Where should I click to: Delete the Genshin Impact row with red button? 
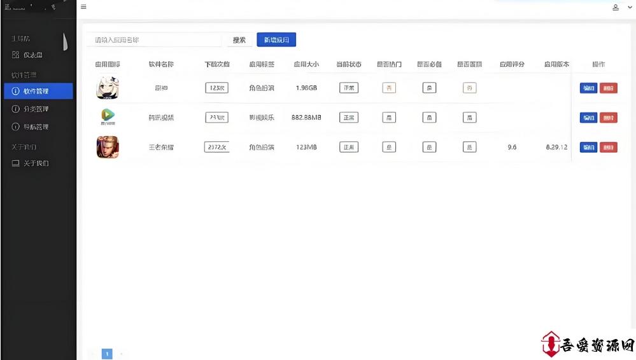point(608,88)
